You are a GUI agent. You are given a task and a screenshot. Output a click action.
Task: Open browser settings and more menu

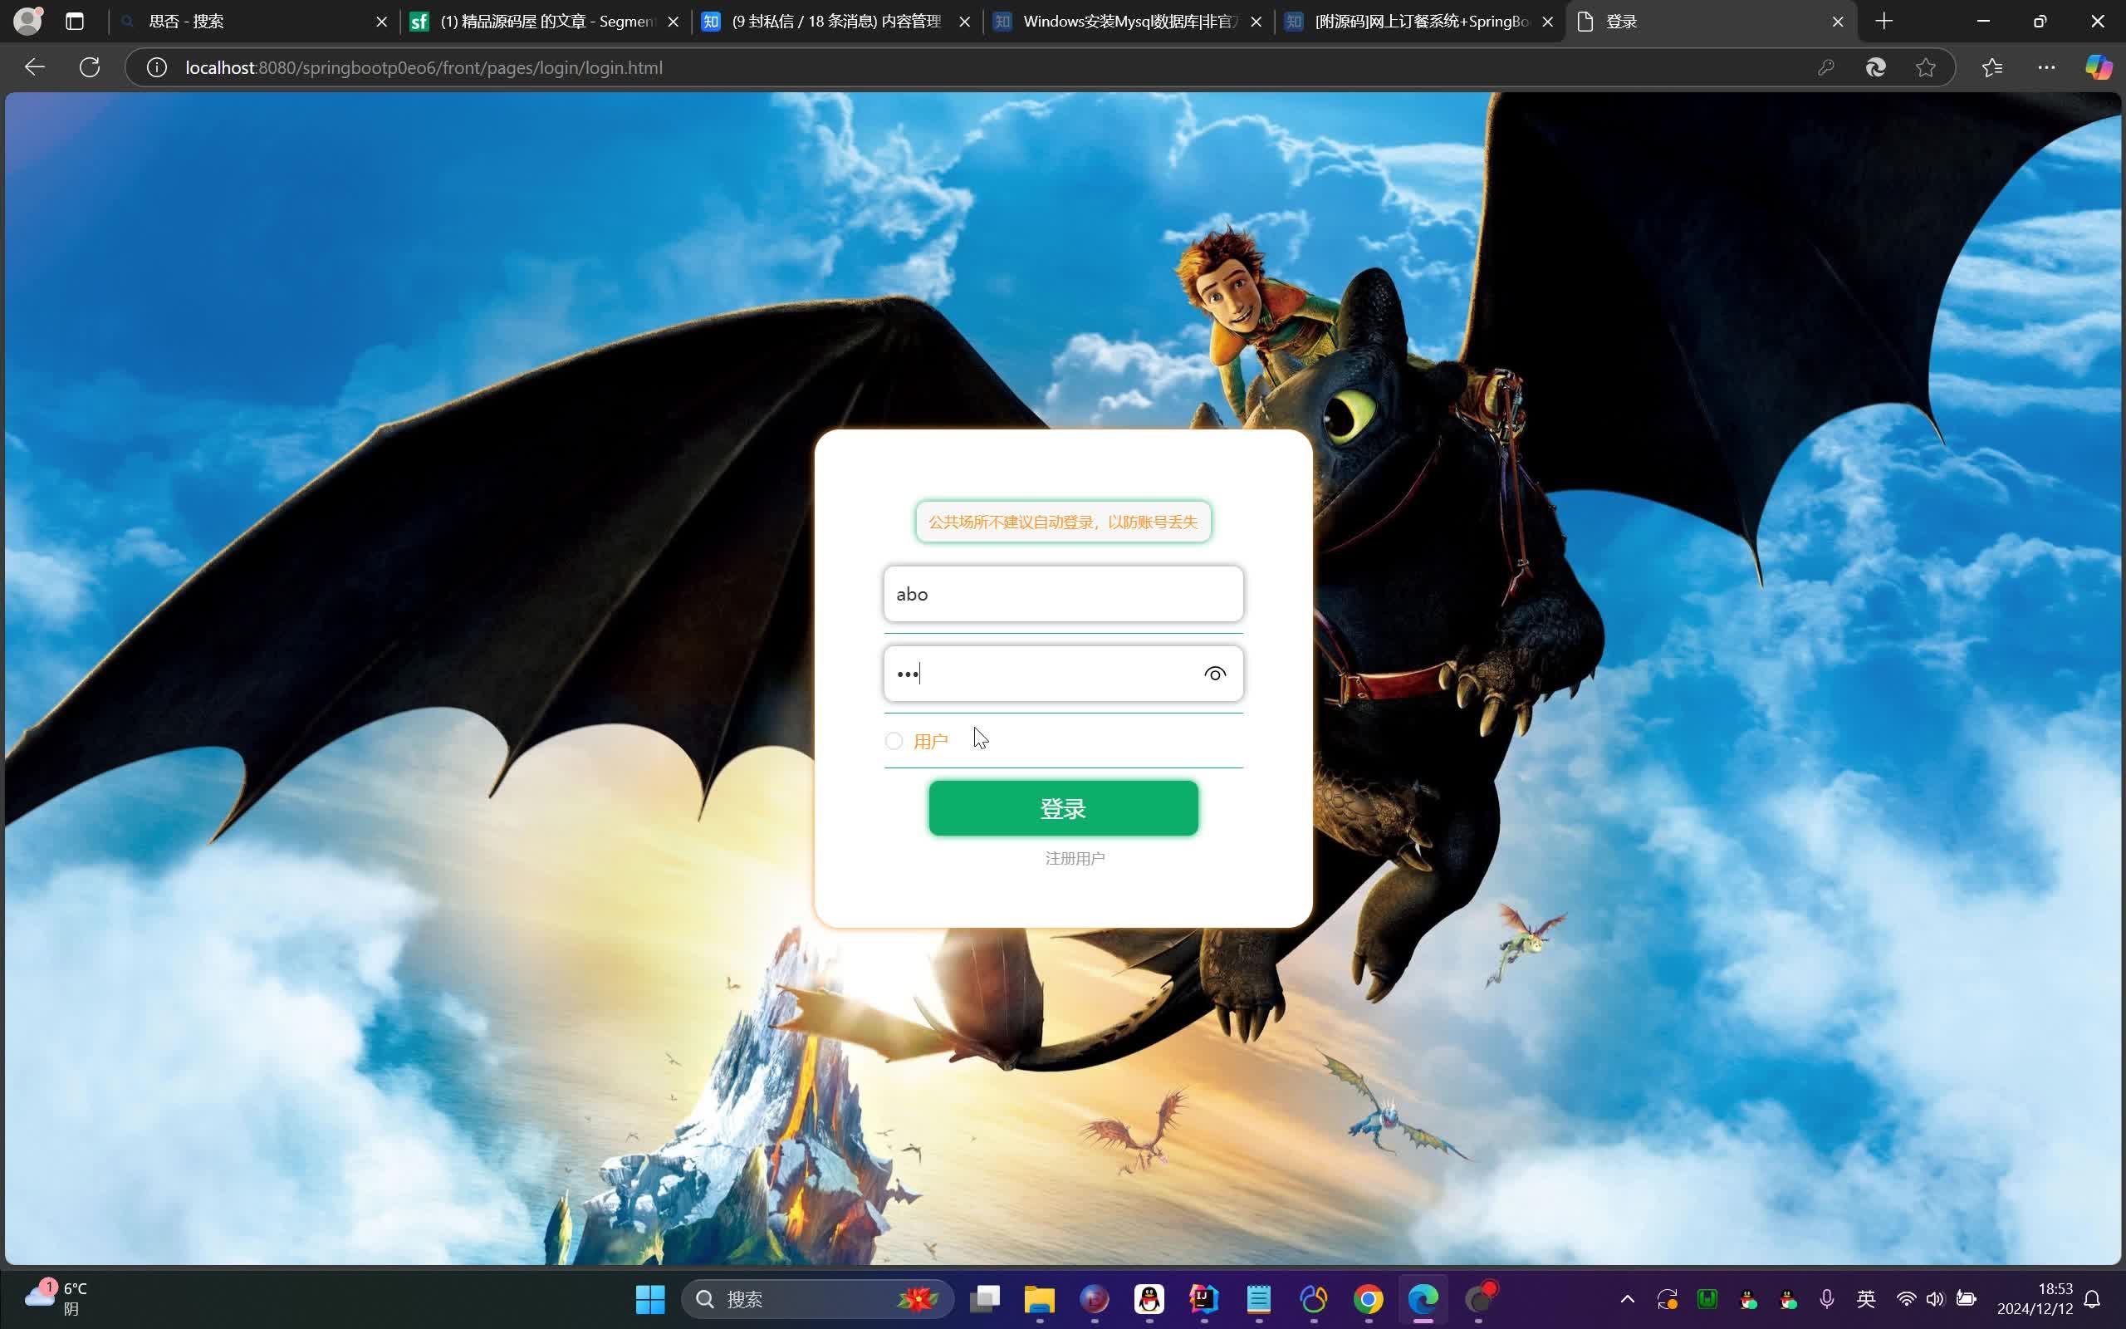[x=2046, y=67]
